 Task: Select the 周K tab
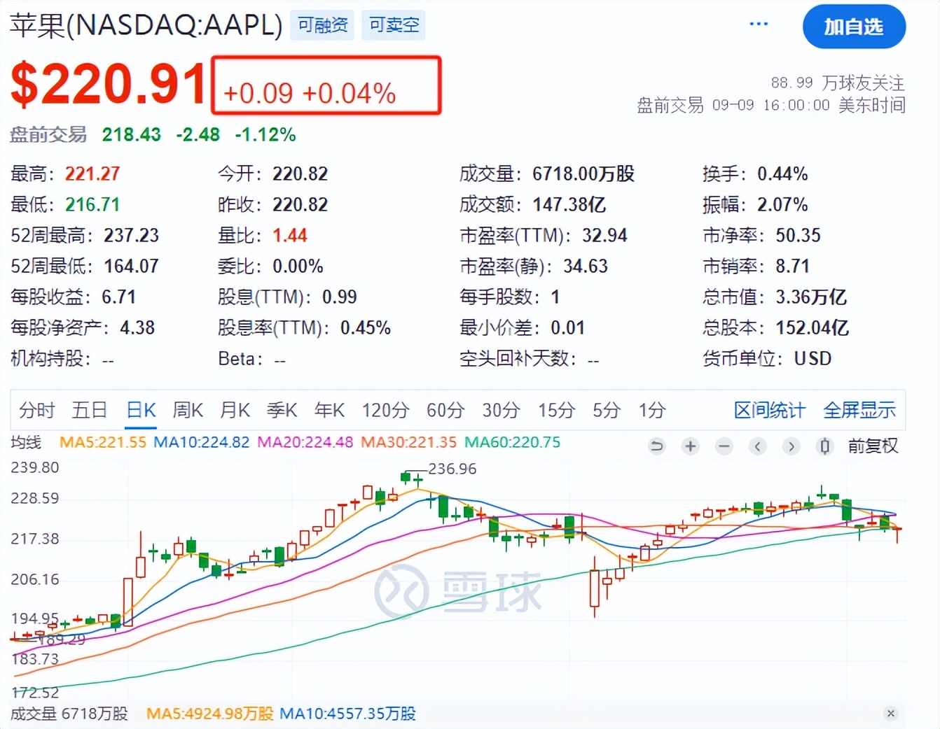(188, 410)
